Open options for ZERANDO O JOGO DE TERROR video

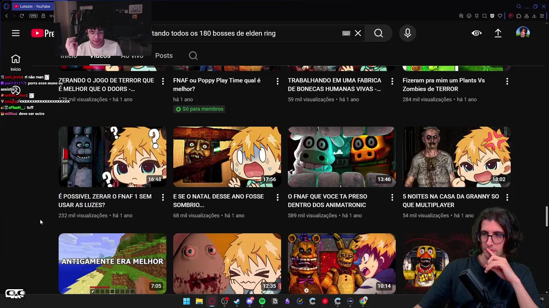[163, 81]
